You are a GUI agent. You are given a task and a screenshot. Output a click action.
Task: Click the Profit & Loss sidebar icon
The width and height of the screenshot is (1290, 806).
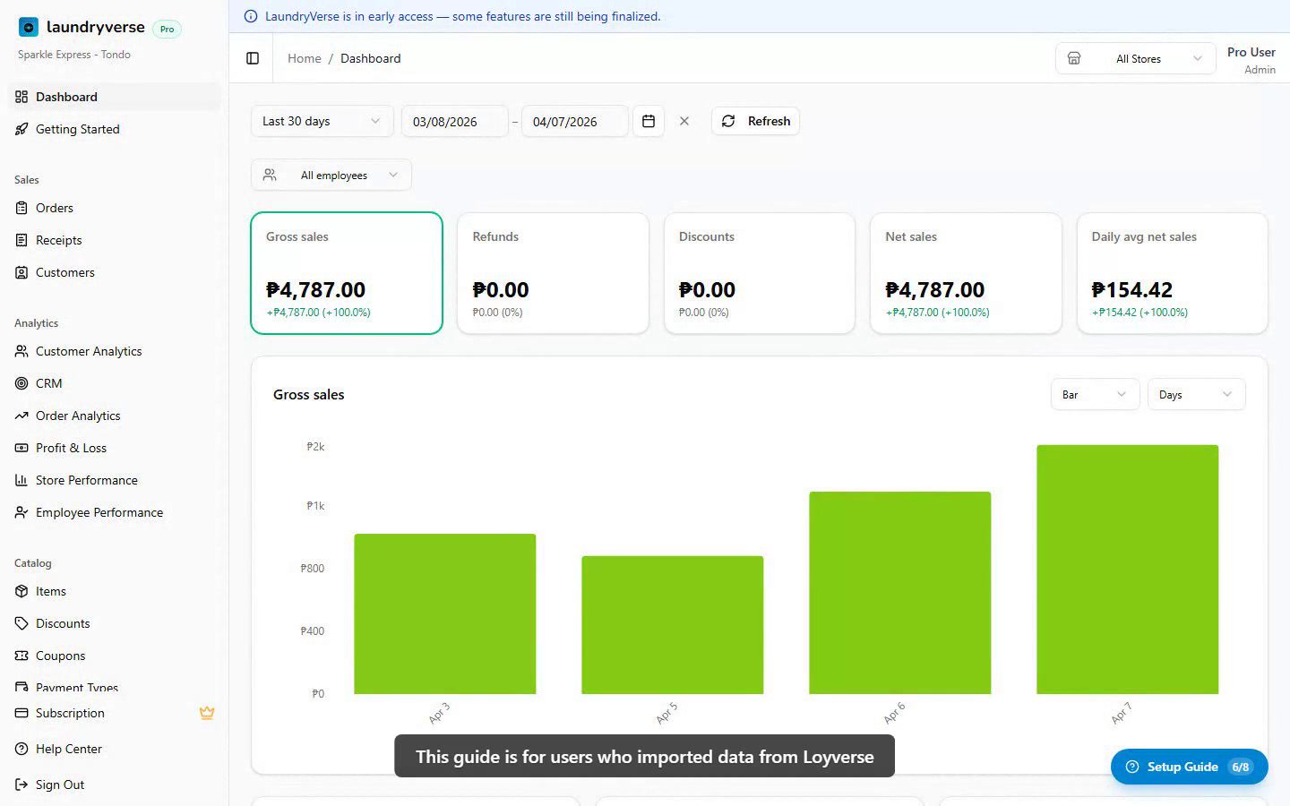tap(21, 448)
